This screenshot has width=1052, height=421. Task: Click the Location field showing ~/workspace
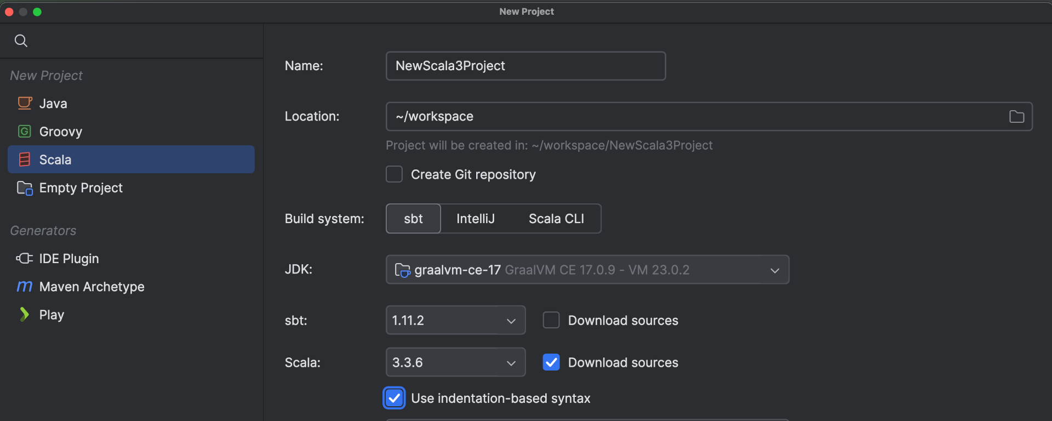[709, 116]
